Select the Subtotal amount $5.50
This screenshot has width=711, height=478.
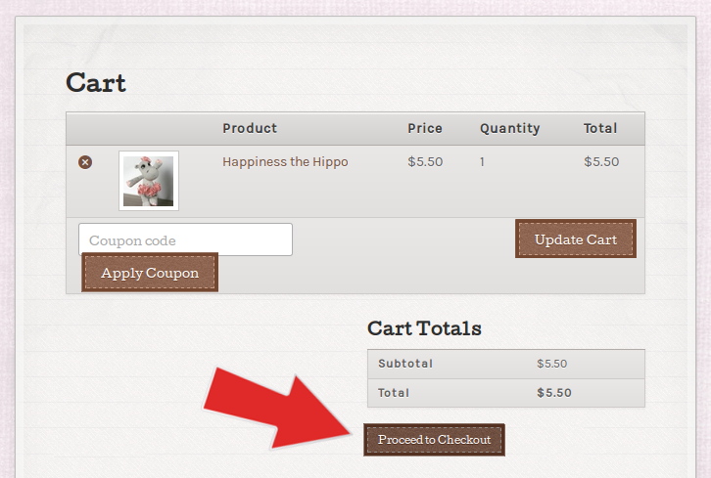(551, 364)
